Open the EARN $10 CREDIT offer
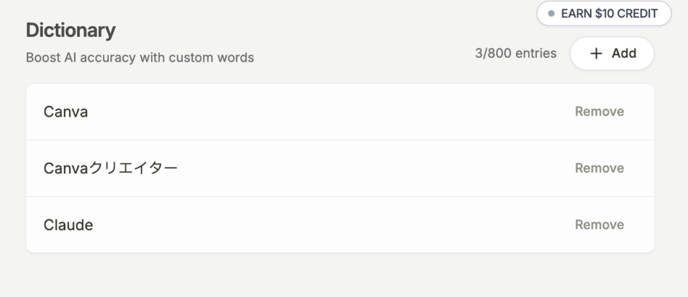The height and width of the screenshot is (297, 688). point(603,13)
